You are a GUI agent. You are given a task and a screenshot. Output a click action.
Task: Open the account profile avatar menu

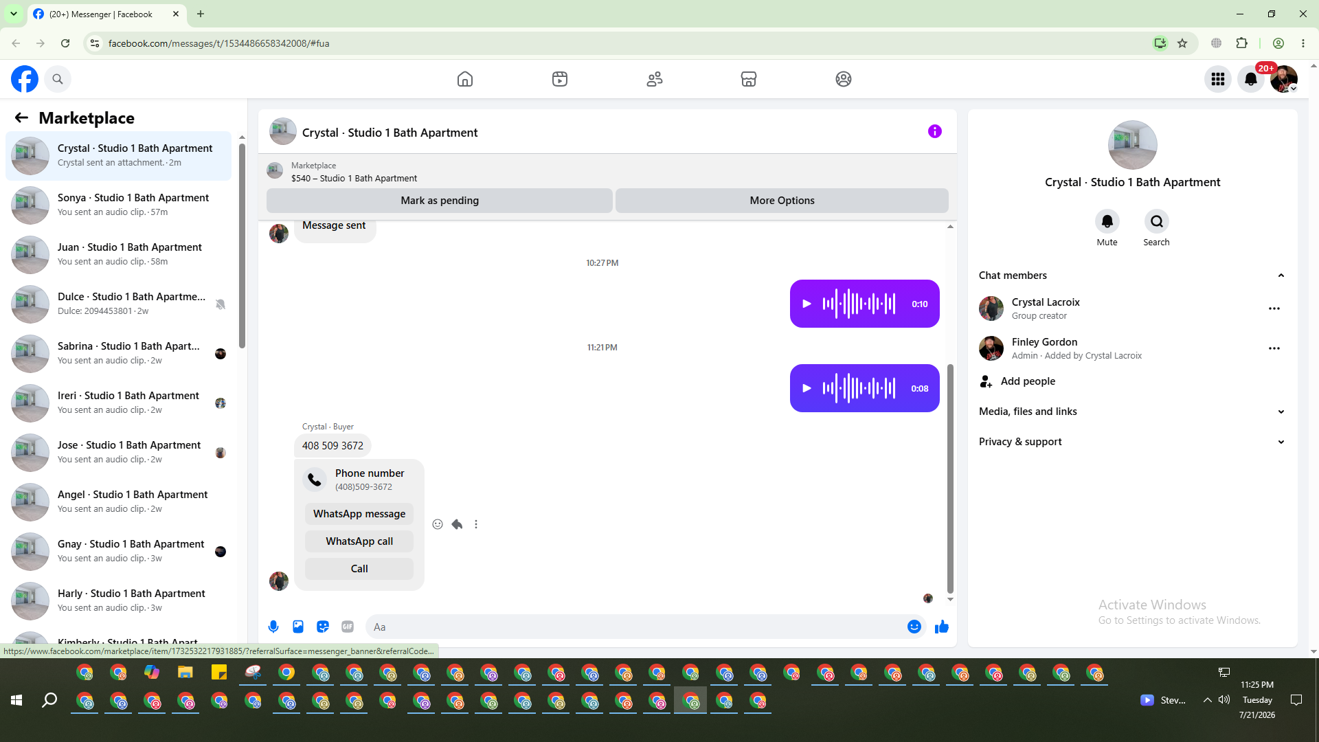(1284, 79)
